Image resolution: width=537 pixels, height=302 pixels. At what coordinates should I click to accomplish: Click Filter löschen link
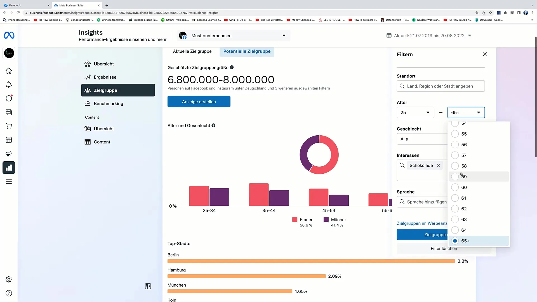pos(444,248)
